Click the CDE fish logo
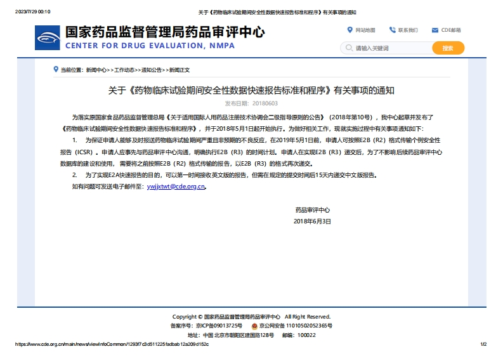The height and width of the screenshot is (356, 503). pyautogui.click(x=47, y=38)
